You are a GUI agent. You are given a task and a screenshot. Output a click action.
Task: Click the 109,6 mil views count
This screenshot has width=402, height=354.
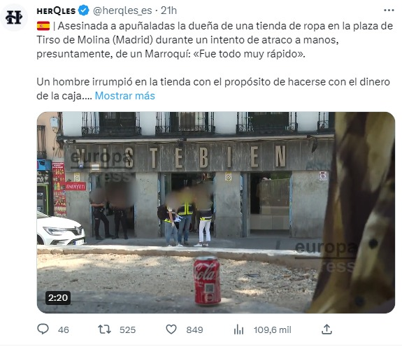click(273, 330)
